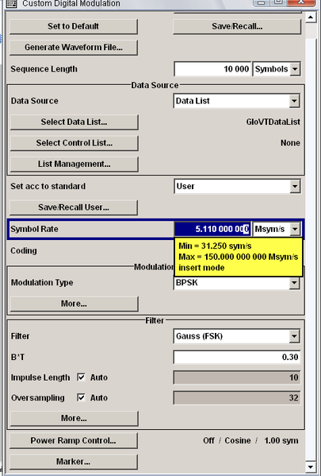
Task: Enable or disable Impulse Length Auto checkbox
Action: coord(81,377)
